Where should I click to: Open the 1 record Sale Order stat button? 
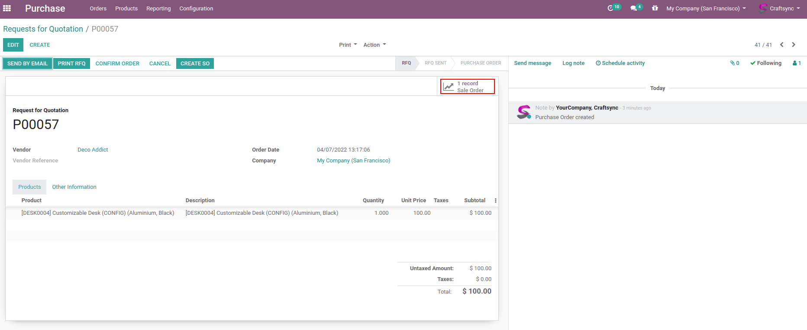(x=467, y=87)
